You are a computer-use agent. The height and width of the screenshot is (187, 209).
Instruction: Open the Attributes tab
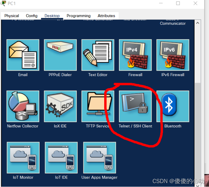[x=106, y=16]
